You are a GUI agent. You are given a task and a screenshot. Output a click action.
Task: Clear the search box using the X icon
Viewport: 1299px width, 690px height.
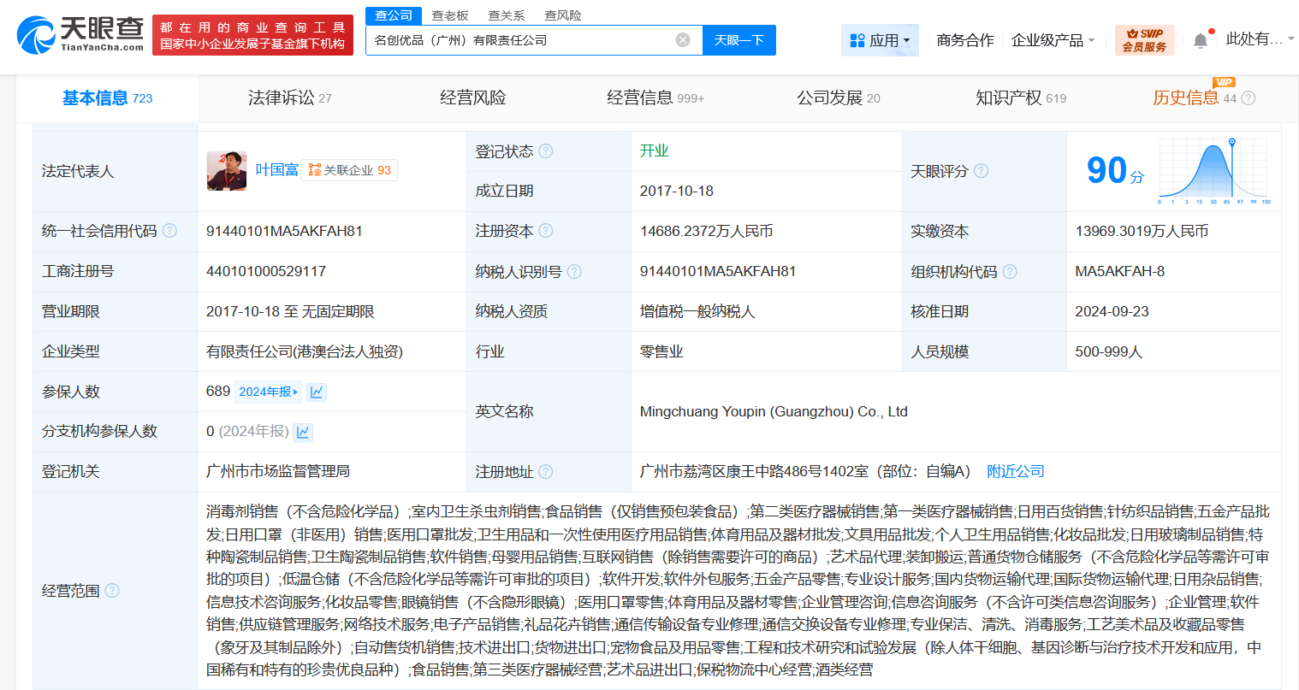pos(682,40)
